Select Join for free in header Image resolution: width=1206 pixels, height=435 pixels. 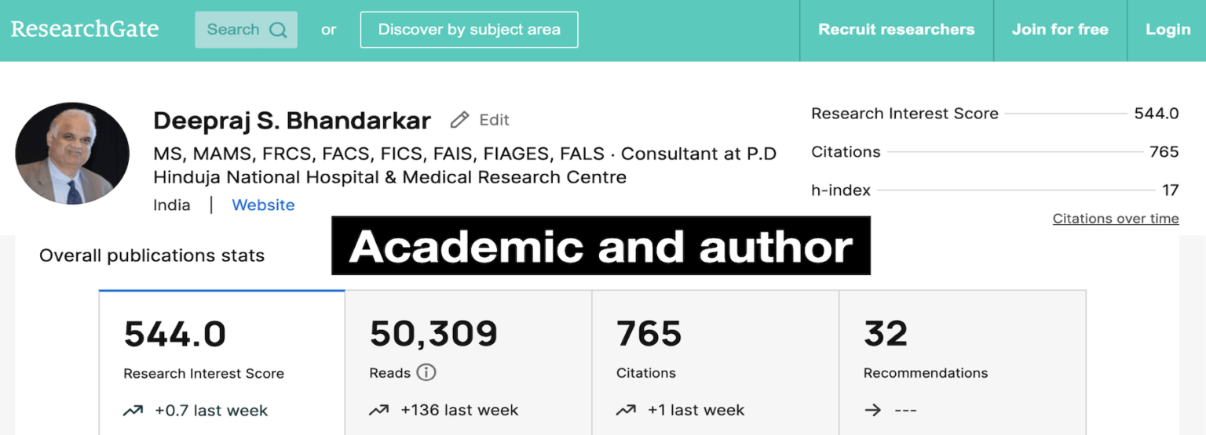(1059, 30)
